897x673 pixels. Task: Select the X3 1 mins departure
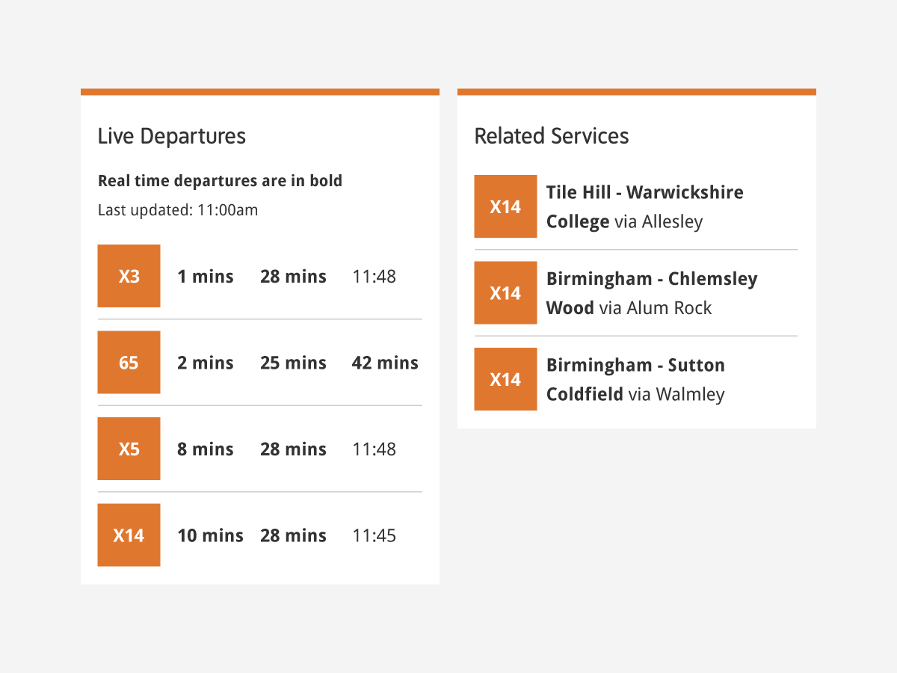tap(206, 277)
